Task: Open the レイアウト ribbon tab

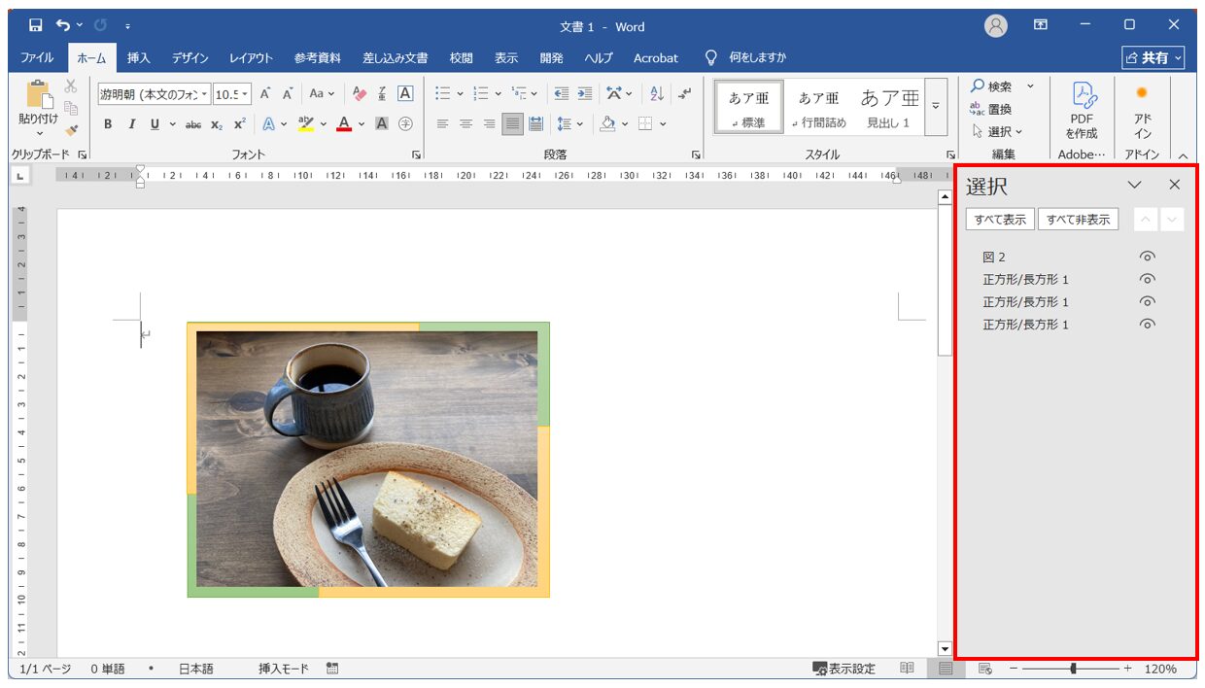Action: 251,58
